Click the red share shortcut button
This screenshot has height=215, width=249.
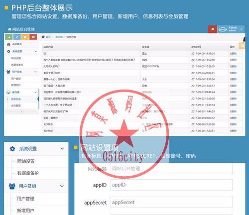33,37
